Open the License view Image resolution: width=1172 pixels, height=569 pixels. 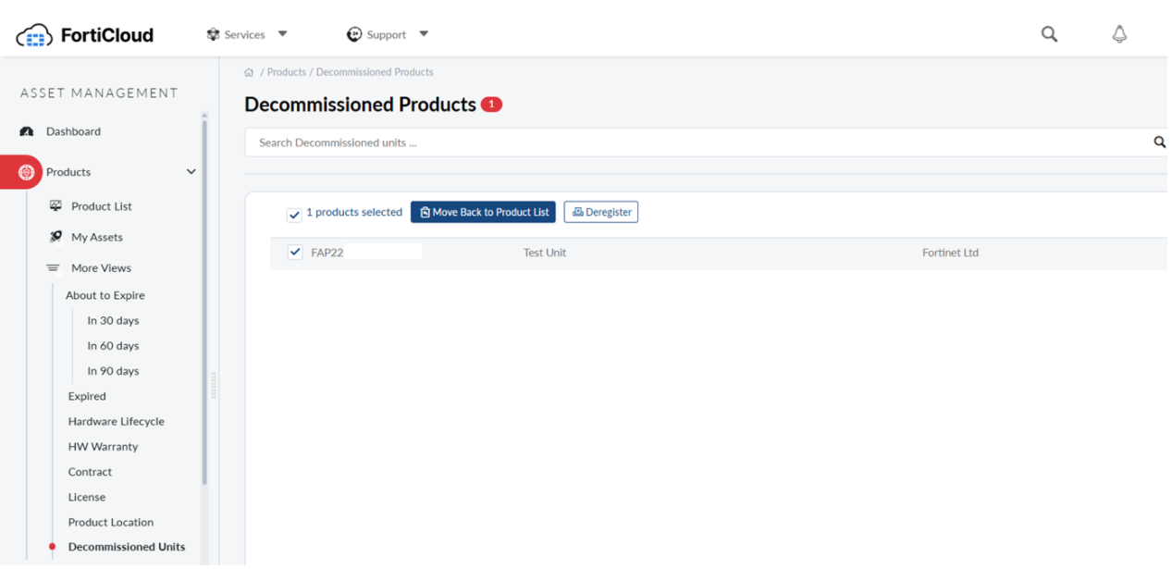click(87, 497)
